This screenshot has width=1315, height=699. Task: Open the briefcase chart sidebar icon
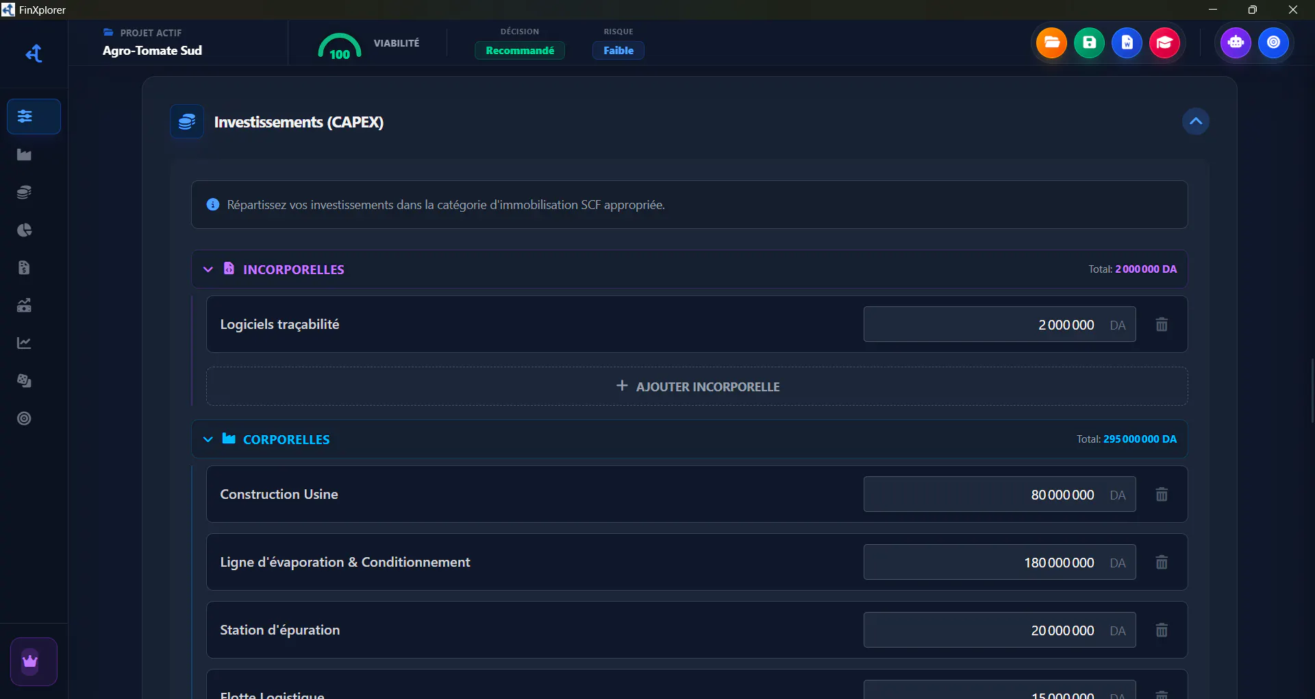25,306
